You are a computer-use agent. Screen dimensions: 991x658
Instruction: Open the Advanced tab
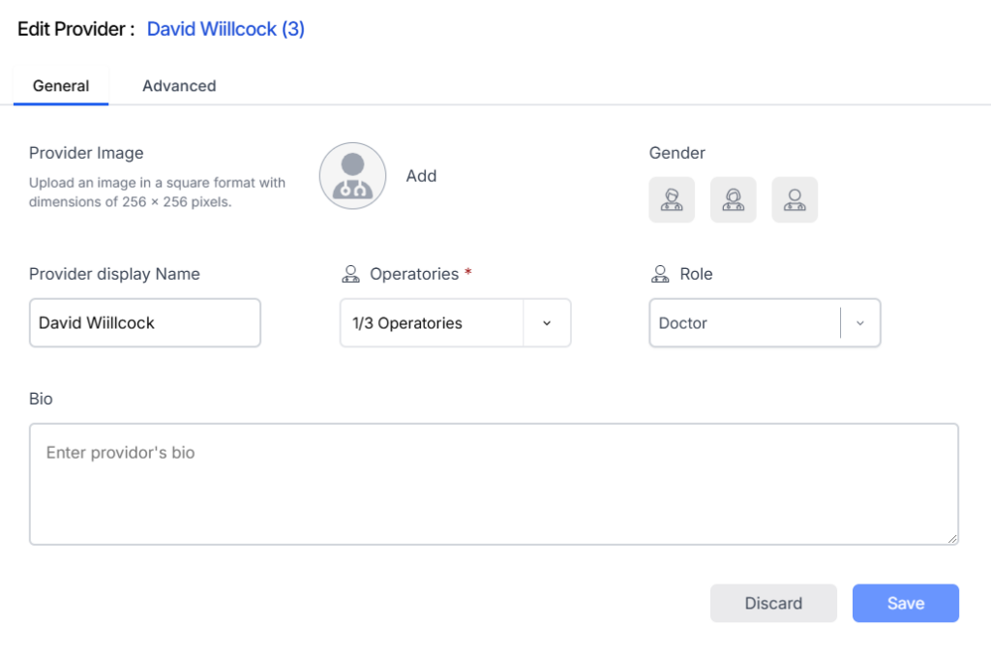coord(179,86)
